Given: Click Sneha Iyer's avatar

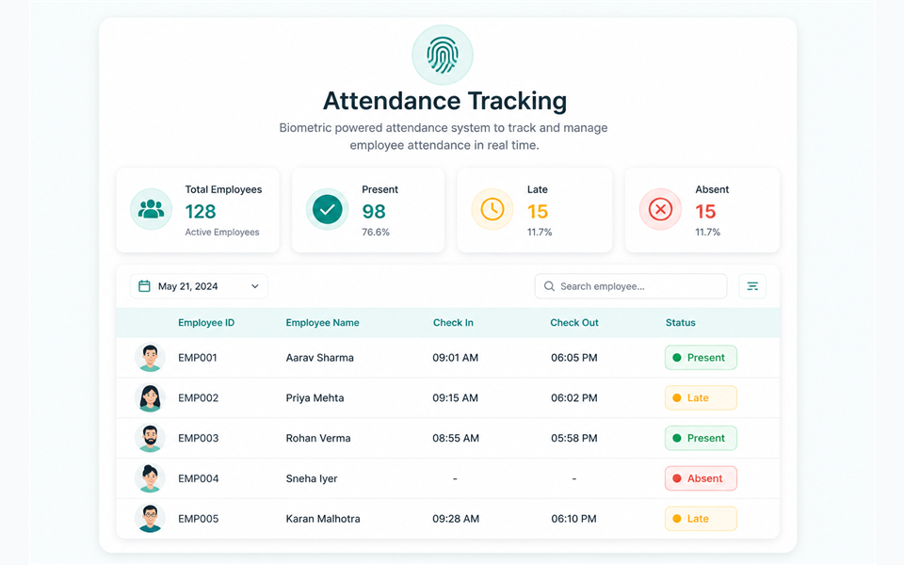Looking at the screenshot, I should [x=150, y=478].
